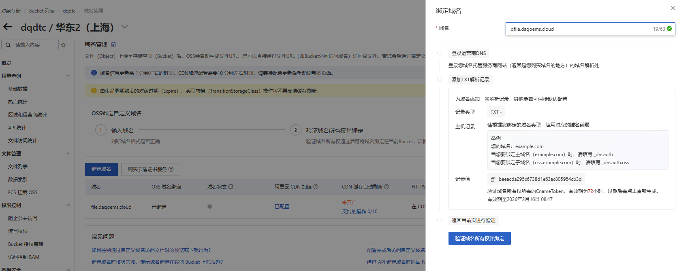The width and height of the screenshot is (677, 271).
Task: Click the 验证域名所有权并绑定 button
Action: tap(479, 238)
